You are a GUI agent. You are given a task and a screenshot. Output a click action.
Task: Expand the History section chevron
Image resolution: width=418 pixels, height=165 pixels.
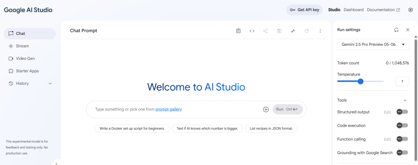point(50,84)
